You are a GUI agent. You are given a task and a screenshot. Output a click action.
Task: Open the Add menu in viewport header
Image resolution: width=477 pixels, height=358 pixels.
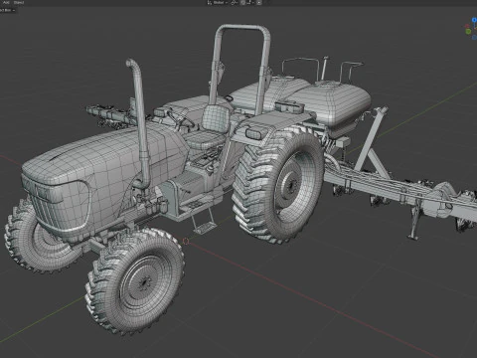tap(6, 2)
